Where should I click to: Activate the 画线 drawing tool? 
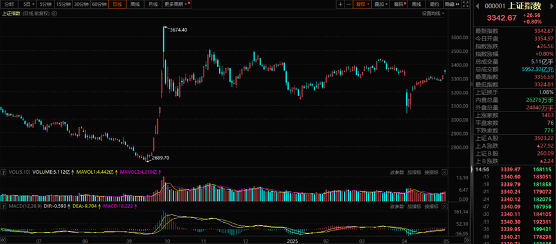point(417,5)
